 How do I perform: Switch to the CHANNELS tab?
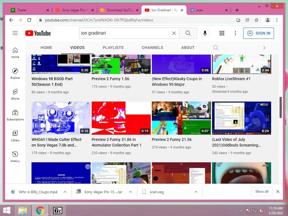tap(152, 48)
